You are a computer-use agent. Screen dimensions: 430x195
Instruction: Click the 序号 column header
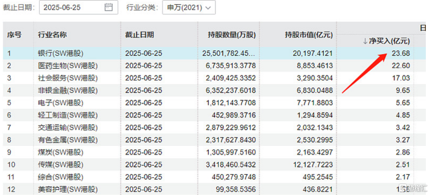tap(14, 35)
